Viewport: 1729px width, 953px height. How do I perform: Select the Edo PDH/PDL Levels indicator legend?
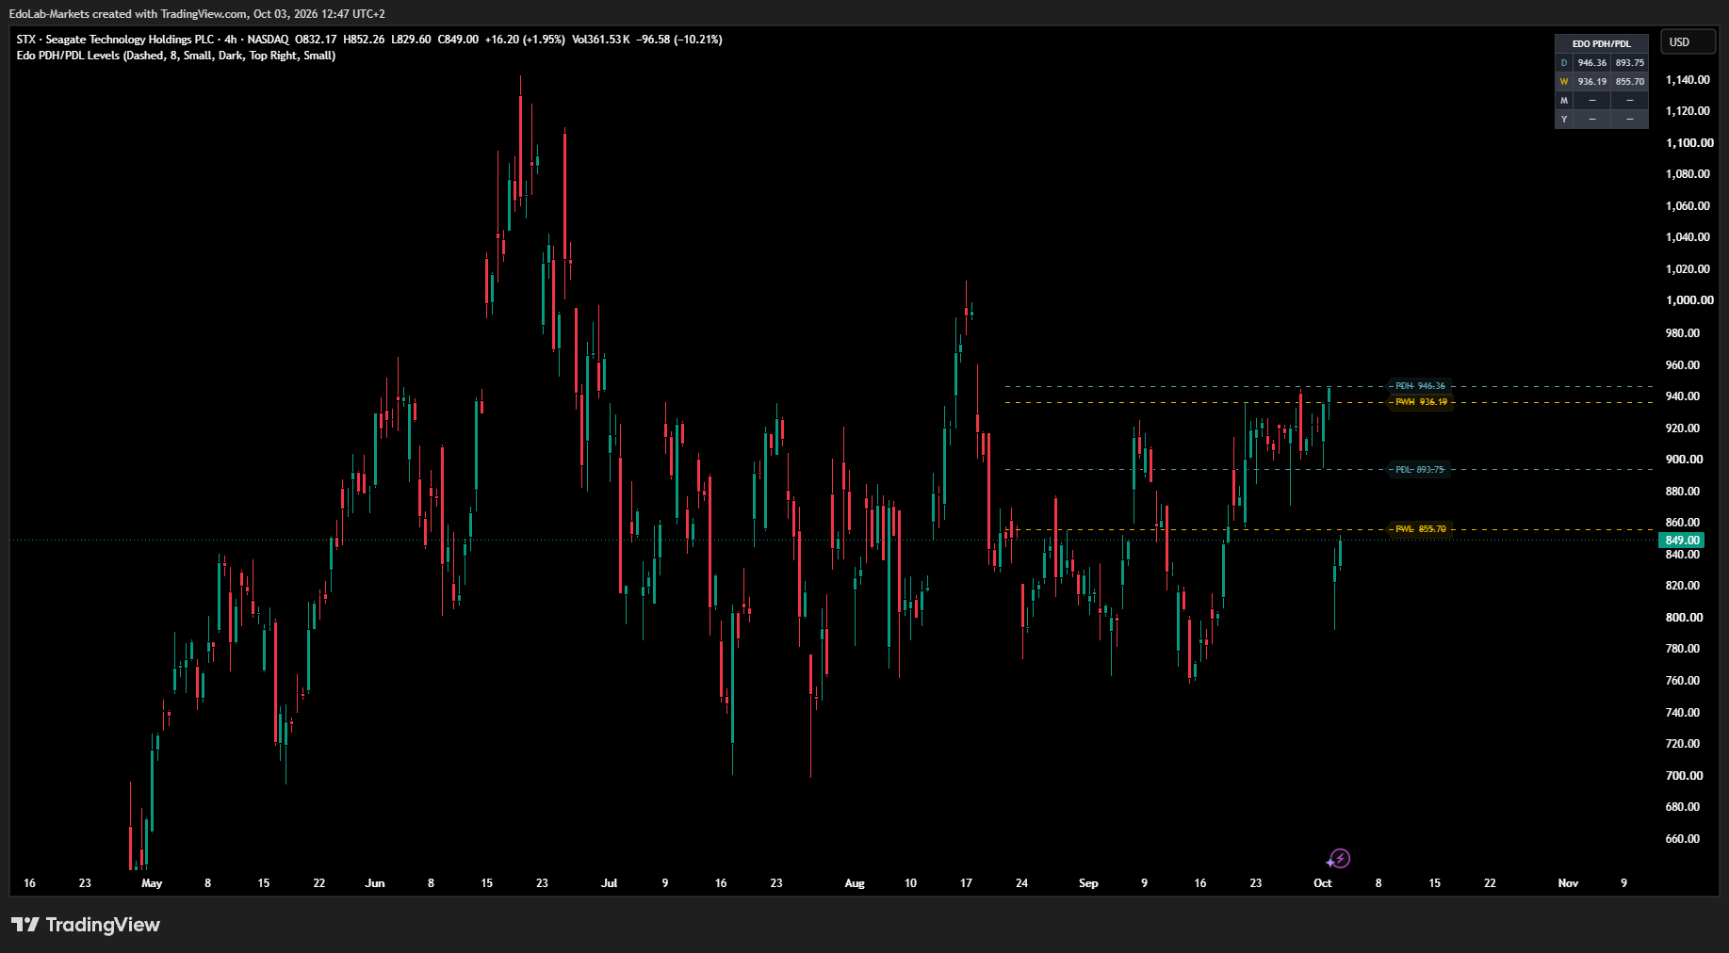coord(176,56)
